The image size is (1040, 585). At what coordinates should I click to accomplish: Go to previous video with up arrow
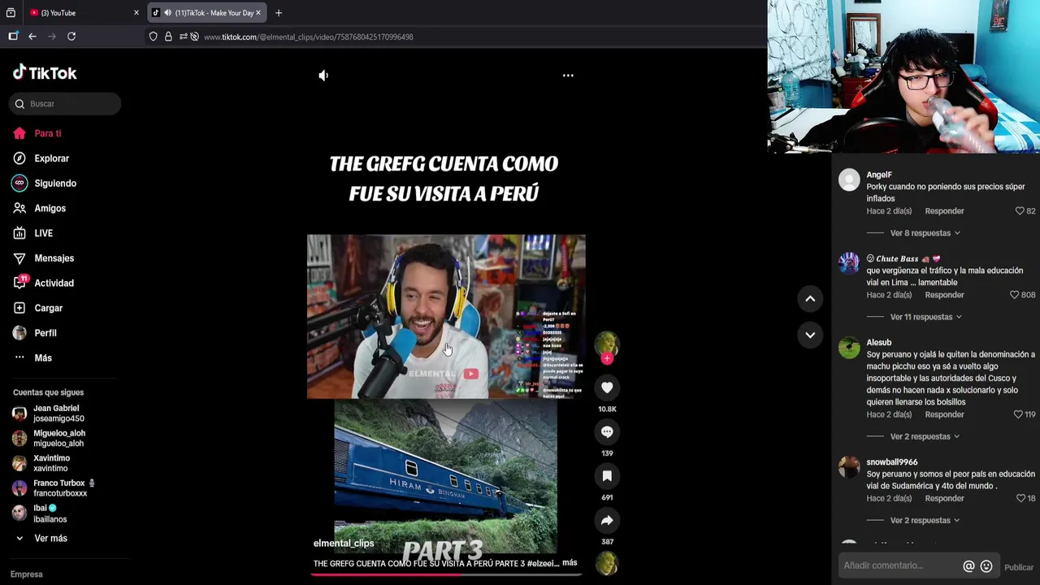pyautogui.click(x=810, y=299)
